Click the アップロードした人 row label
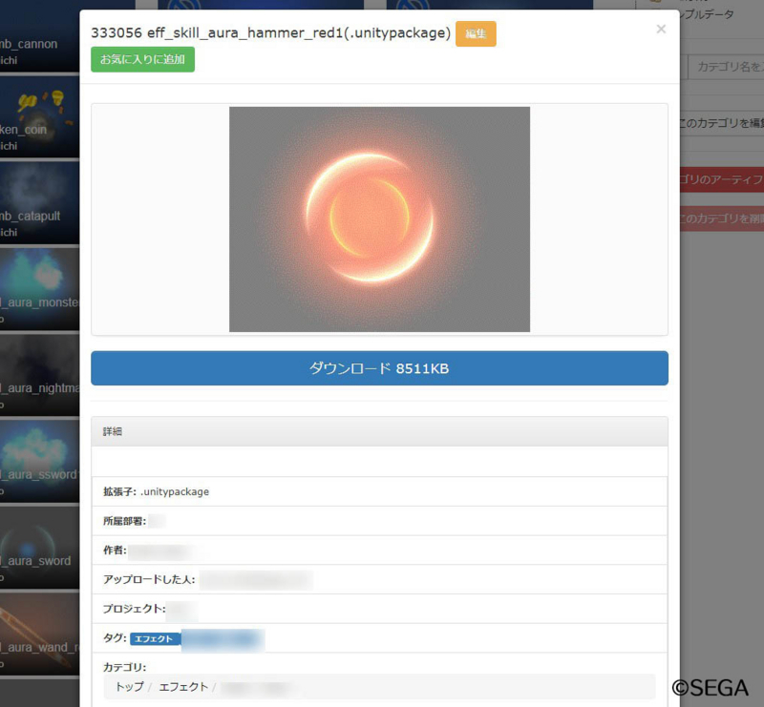The width and height of the screenshot is (764, 707). (149, 579)
